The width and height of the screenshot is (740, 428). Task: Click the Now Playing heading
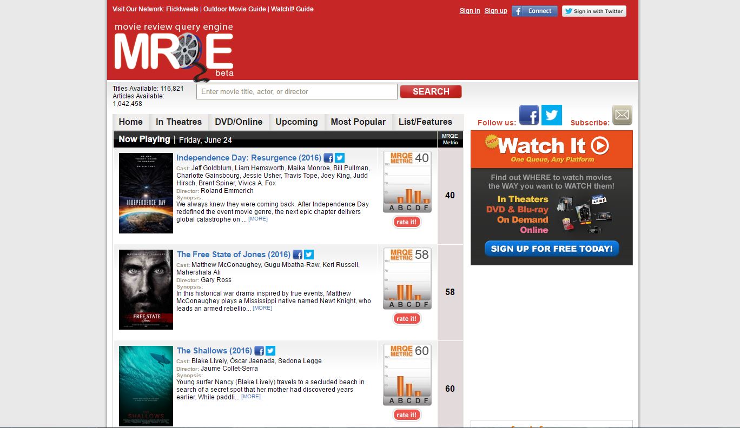coord(144,139)
